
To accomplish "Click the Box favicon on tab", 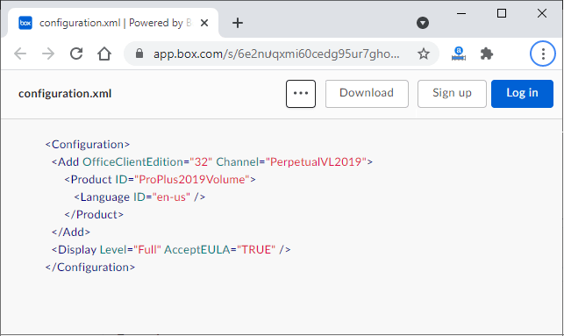I will coord(25,23).
